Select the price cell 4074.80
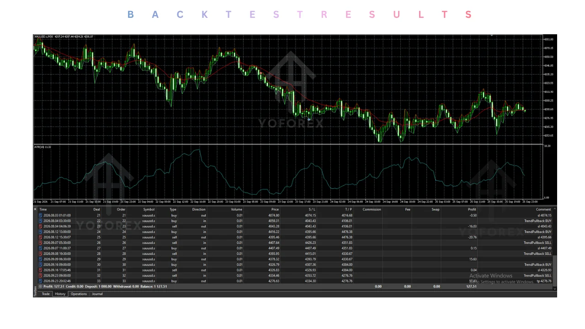 coord(274,215)
